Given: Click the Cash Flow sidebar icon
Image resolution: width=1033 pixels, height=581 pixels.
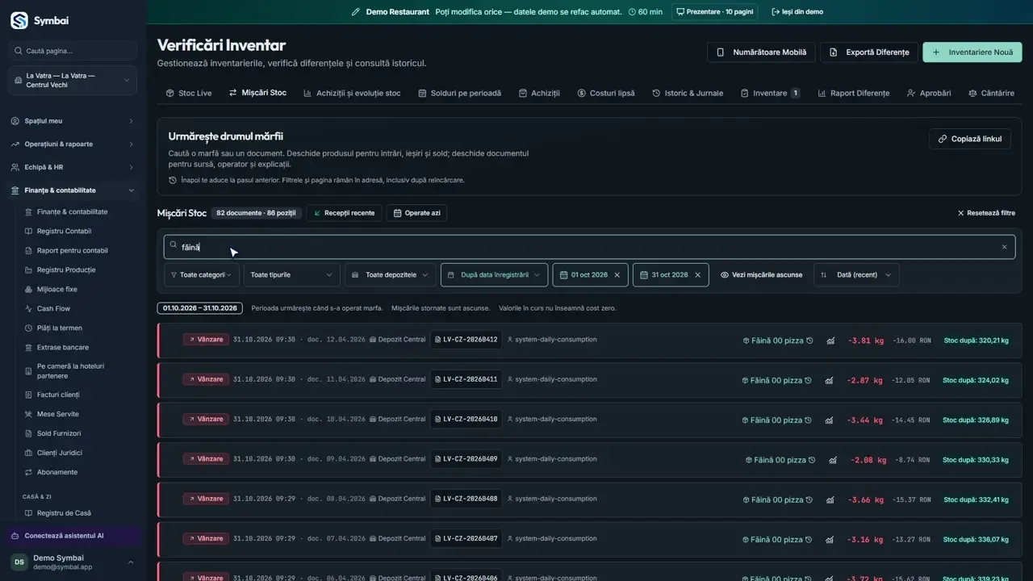Looking at the screenshot, I should 29,309.
